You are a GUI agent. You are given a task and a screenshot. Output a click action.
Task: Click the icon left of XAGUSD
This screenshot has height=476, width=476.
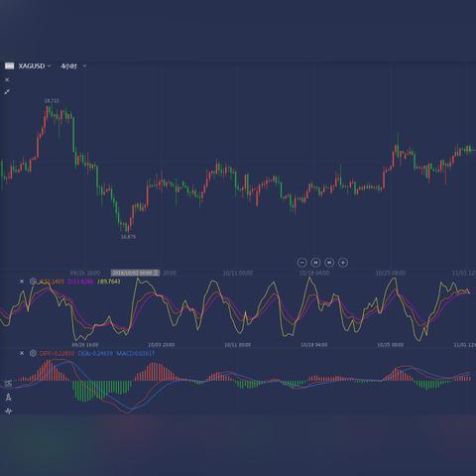pyautogui.click(x=9, y=66)
